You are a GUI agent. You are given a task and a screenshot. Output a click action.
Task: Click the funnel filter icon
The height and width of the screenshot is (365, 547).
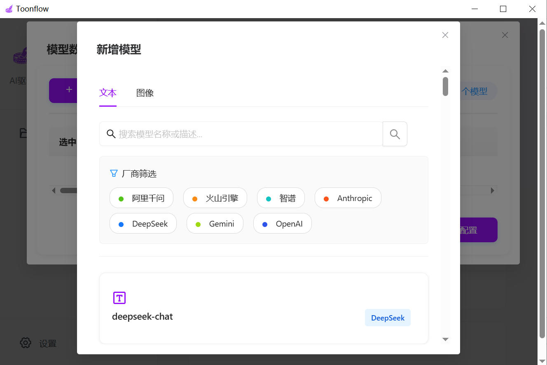click(114, 173)
